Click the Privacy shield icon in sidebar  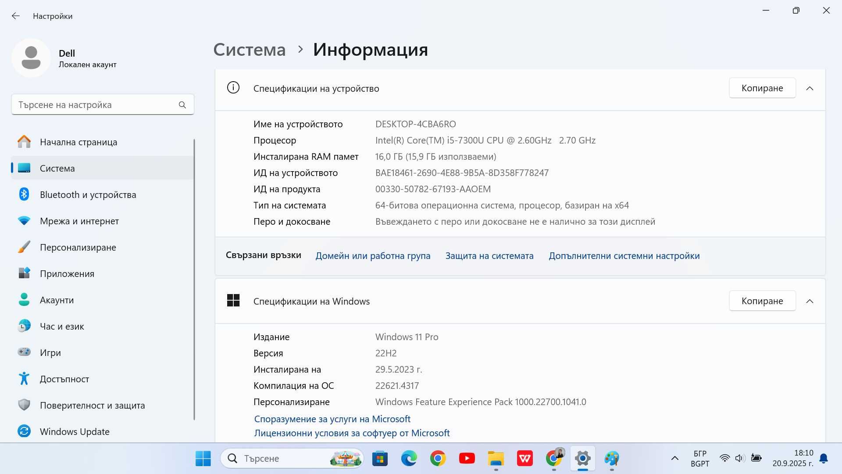tap(24, 405)
